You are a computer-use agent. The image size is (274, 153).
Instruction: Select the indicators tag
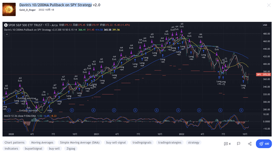point(11,149)
